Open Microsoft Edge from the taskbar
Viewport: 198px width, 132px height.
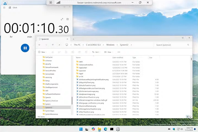click(x=105, y=129)
